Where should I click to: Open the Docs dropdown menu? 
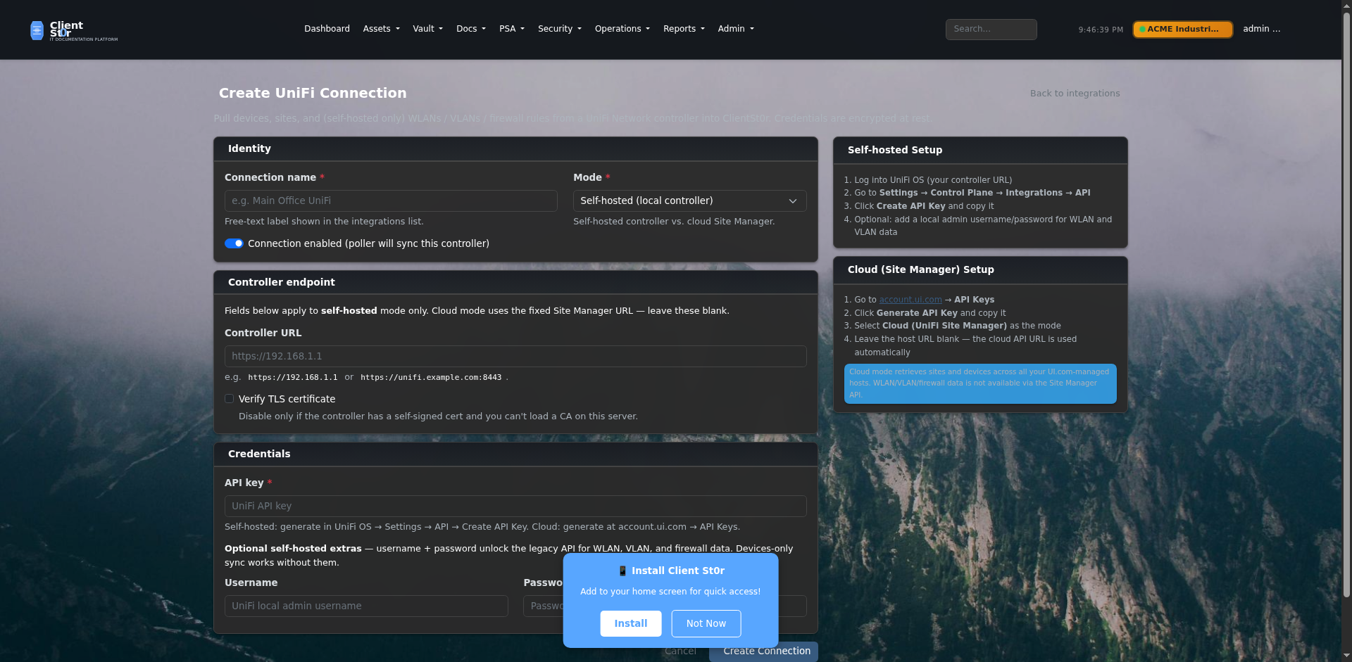click(470, 29)
